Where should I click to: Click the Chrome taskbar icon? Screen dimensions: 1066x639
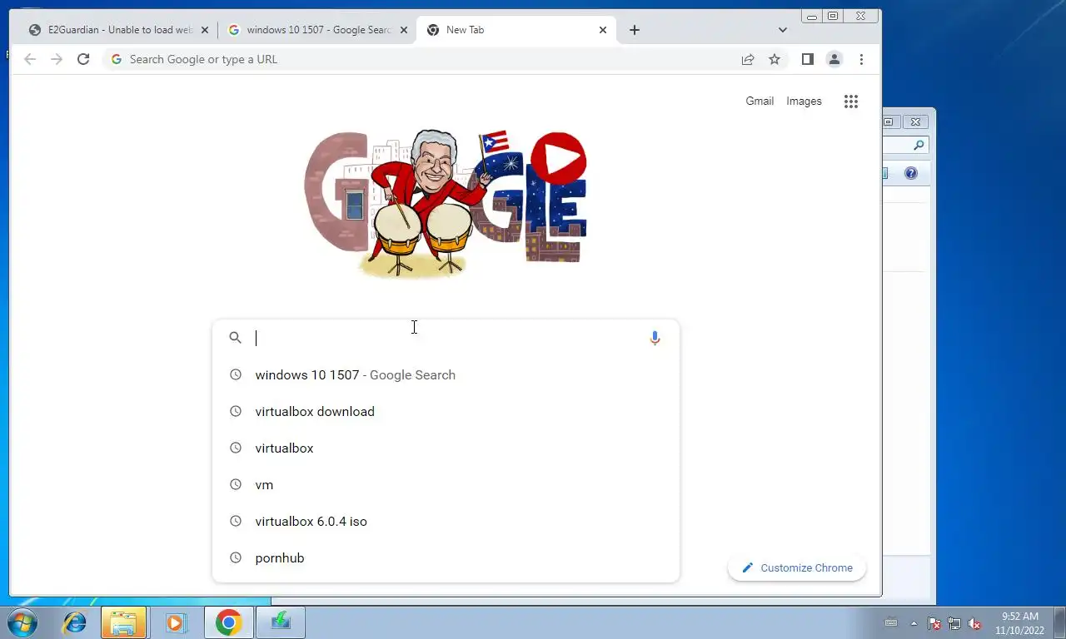(228, 622)
